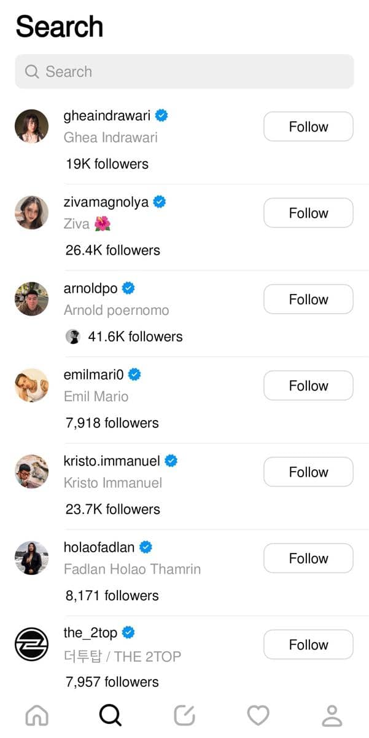Follow arnoldpo account
Screen dimensions: 369x738
coord(308,300)
